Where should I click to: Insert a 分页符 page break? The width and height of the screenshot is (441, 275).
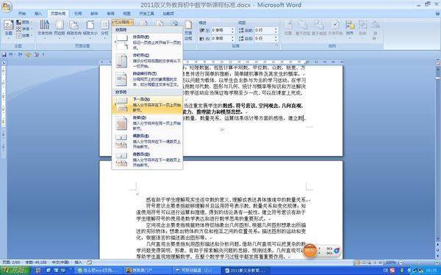(148, 43)
